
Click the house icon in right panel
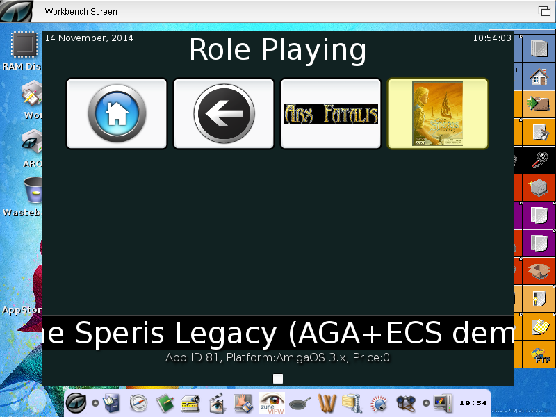tap(539, 76)
